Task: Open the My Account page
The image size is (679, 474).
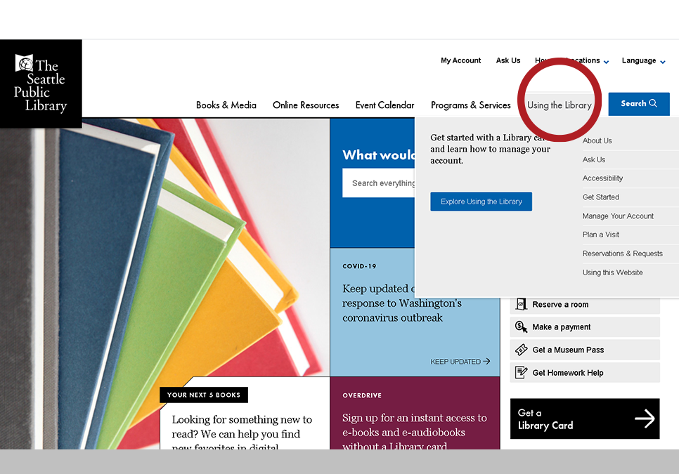Action: click(x=460, y=60)
